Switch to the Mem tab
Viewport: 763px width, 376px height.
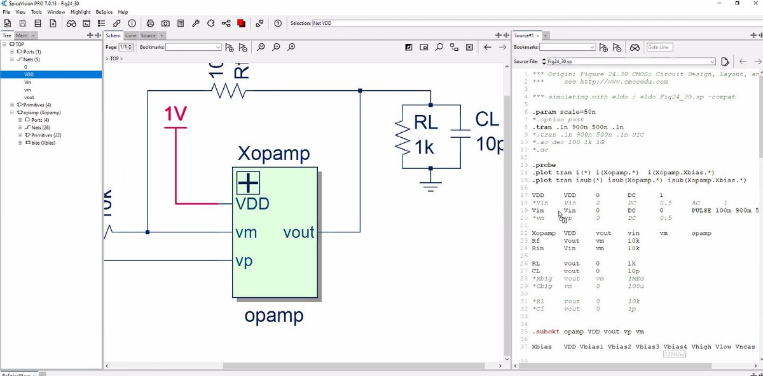[22, 36]
